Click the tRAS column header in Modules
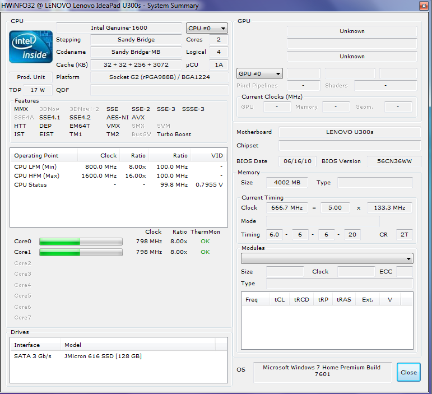 click(343, 299)
